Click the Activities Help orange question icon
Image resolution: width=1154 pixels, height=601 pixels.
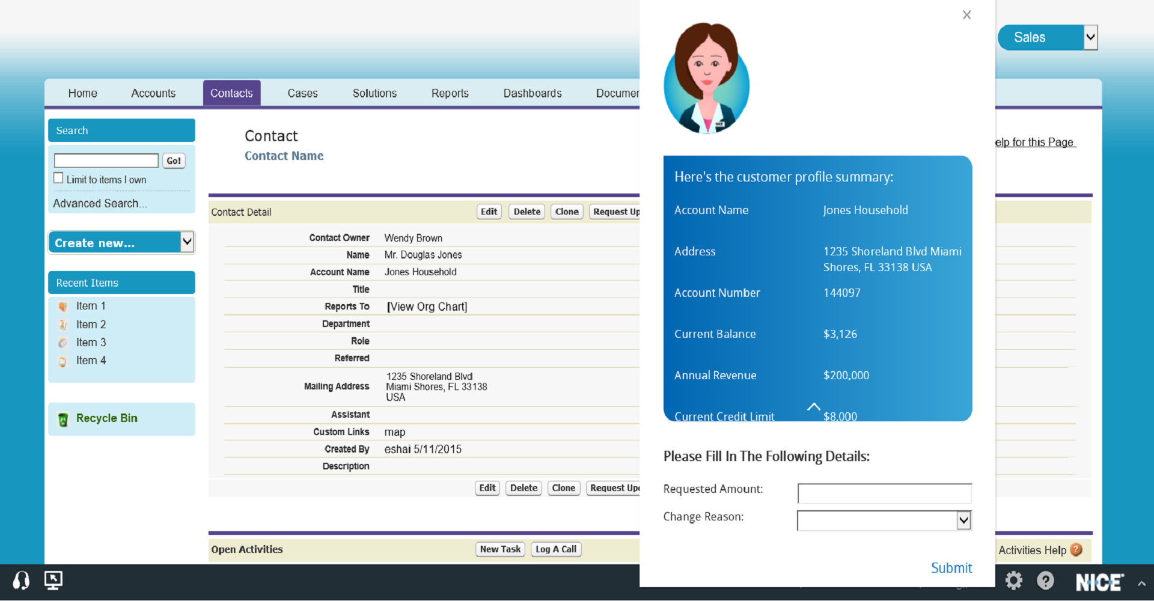(1076, 549)
